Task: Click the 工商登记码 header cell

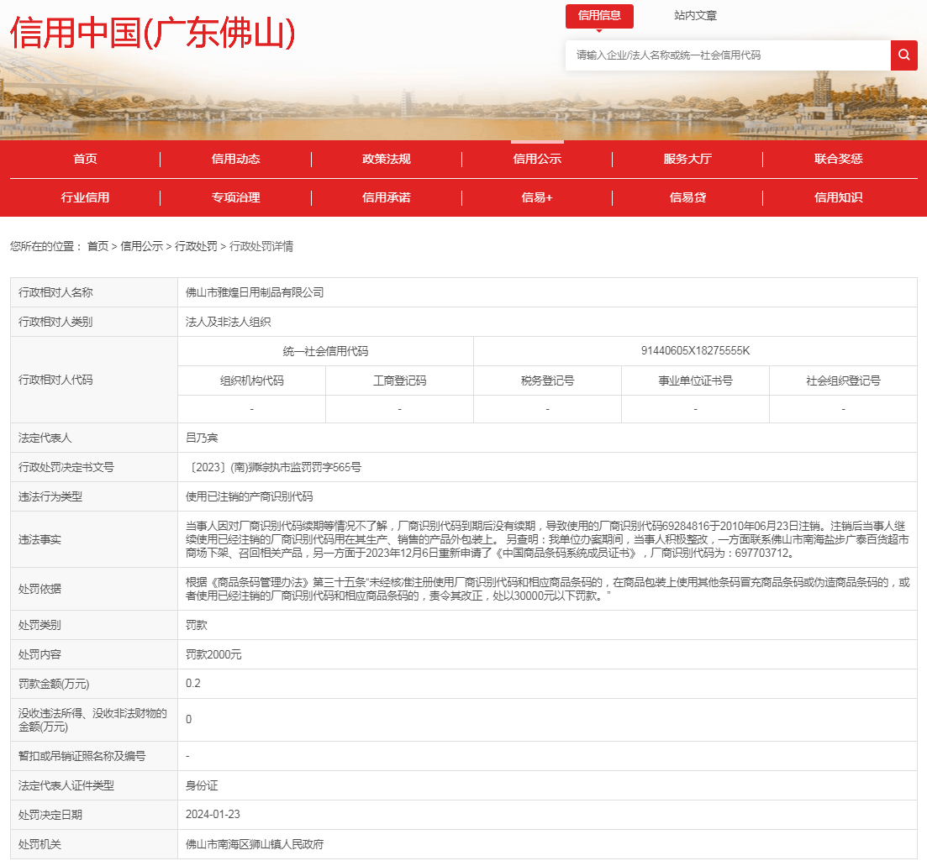Action: 400,381
